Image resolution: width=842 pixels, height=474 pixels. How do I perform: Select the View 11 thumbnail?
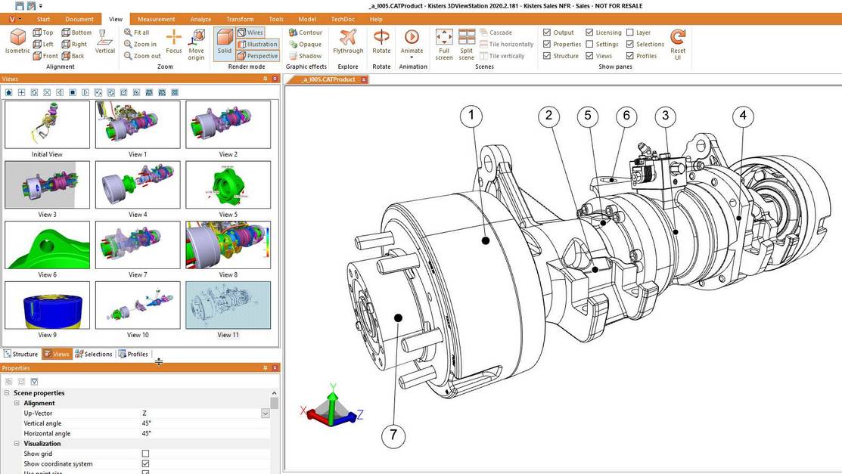click(x=228, y=305)
